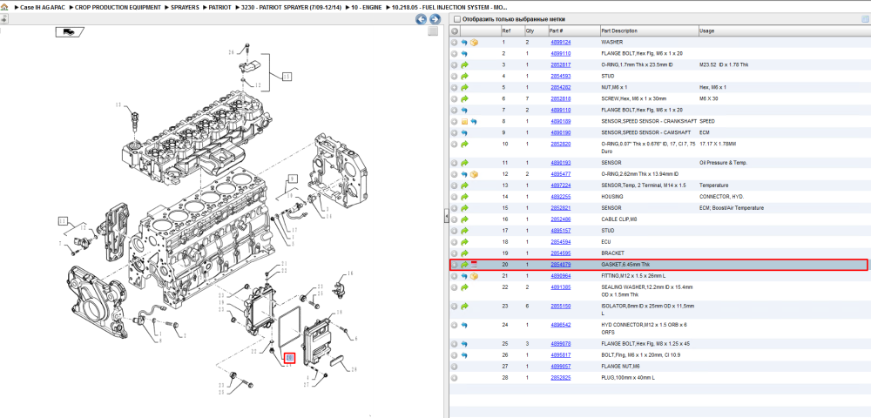Click the blue arrow on the CRANKSHAFT speed sensor row
Screen dimensions: 871x418
pos(474,121)
